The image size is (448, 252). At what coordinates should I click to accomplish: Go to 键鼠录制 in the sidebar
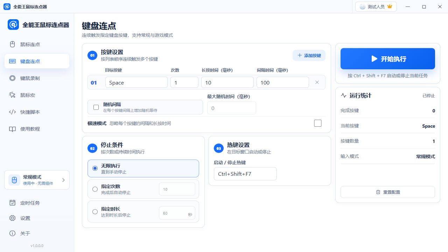[37, 78]
